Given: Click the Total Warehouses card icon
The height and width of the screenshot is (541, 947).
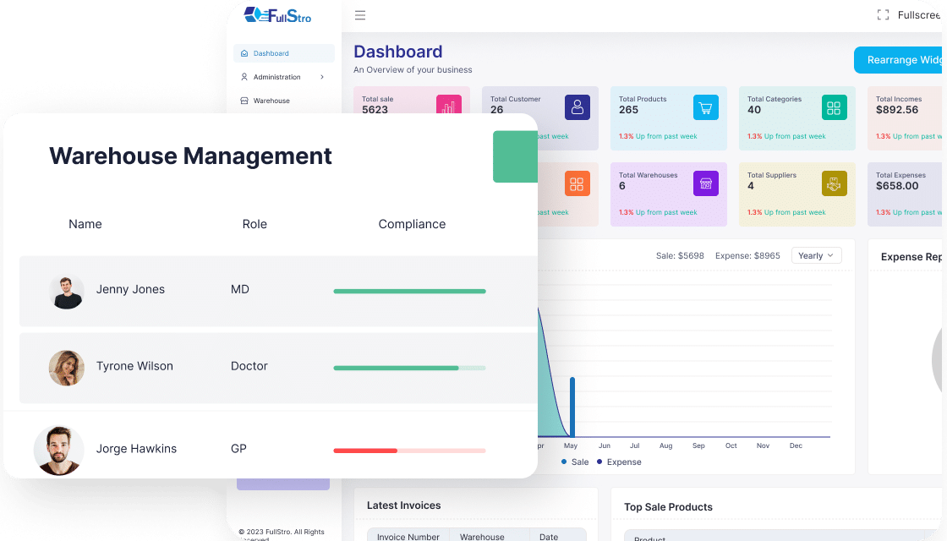Looking at the screenshot, I should 705,183.
